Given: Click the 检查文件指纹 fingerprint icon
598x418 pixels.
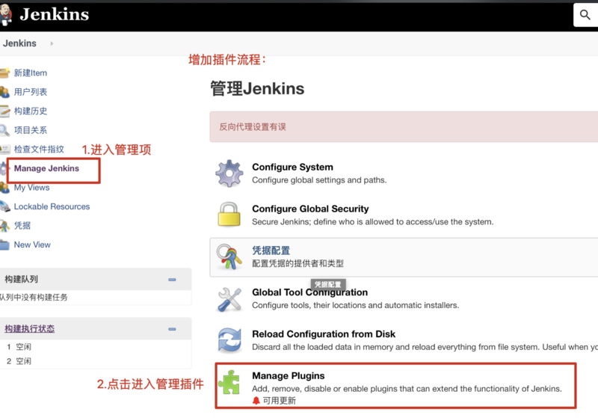Looking at the screenshot, I should point(4,149).
